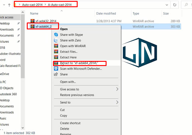Screen dimensions: 192x135
Task: Select the xf-adsk32_2014 file name
Action: pos(46,21)
